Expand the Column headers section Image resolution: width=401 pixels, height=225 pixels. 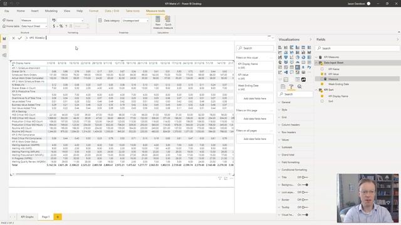pyautogui.click(x=291, y=125)
